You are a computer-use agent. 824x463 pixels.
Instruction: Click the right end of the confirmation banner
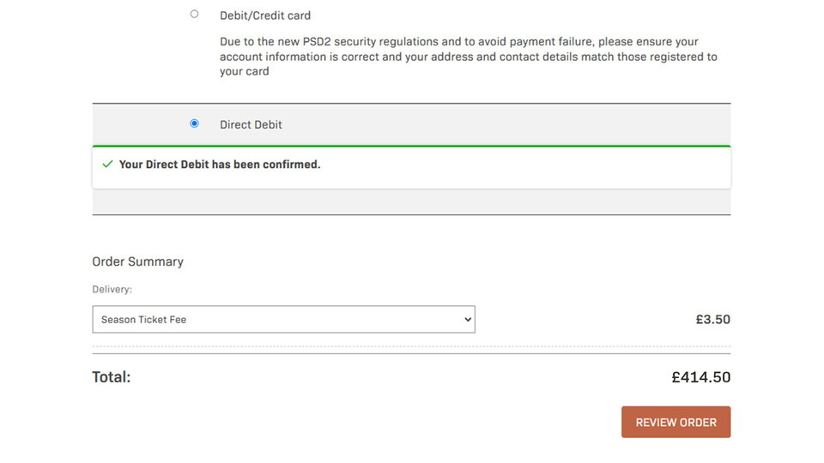click(704, 167)
